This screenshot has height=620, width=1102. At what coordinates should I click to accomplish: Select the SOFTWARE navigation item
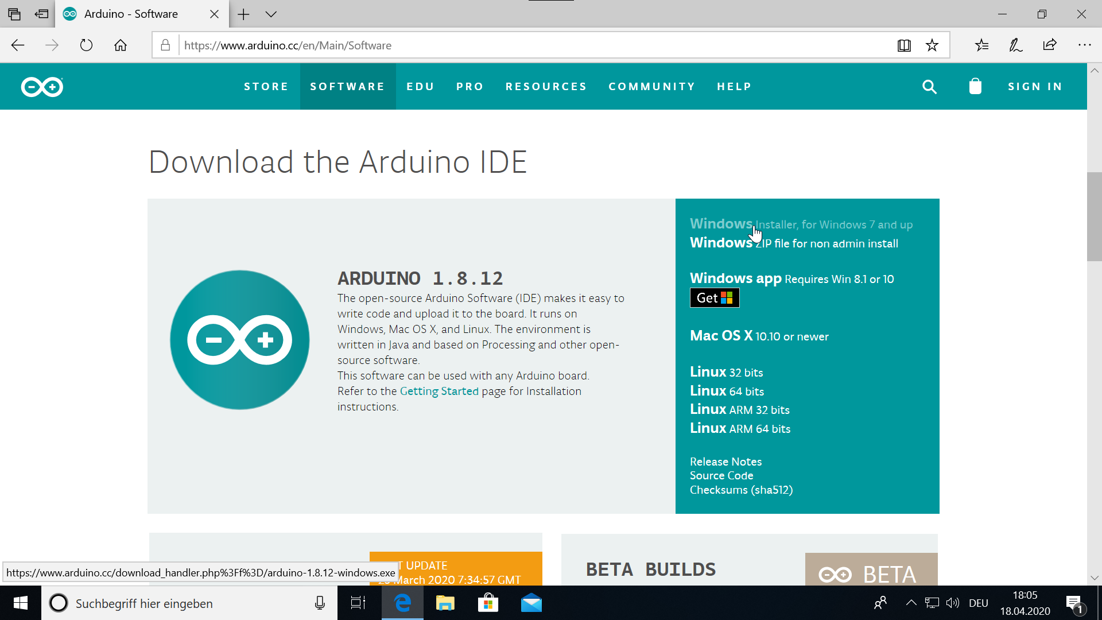point(348,87)
